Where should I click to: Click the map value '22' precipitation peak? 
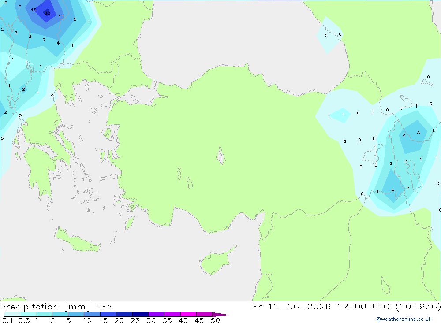click(47, 13)
